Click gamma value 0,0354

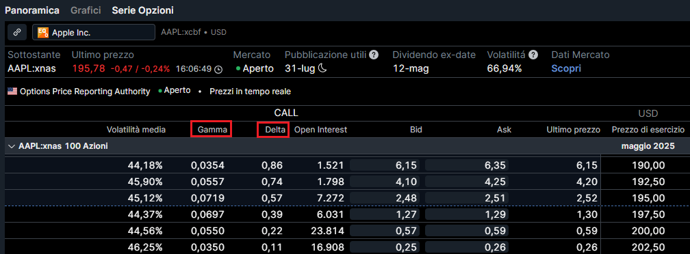click(207, 165)
